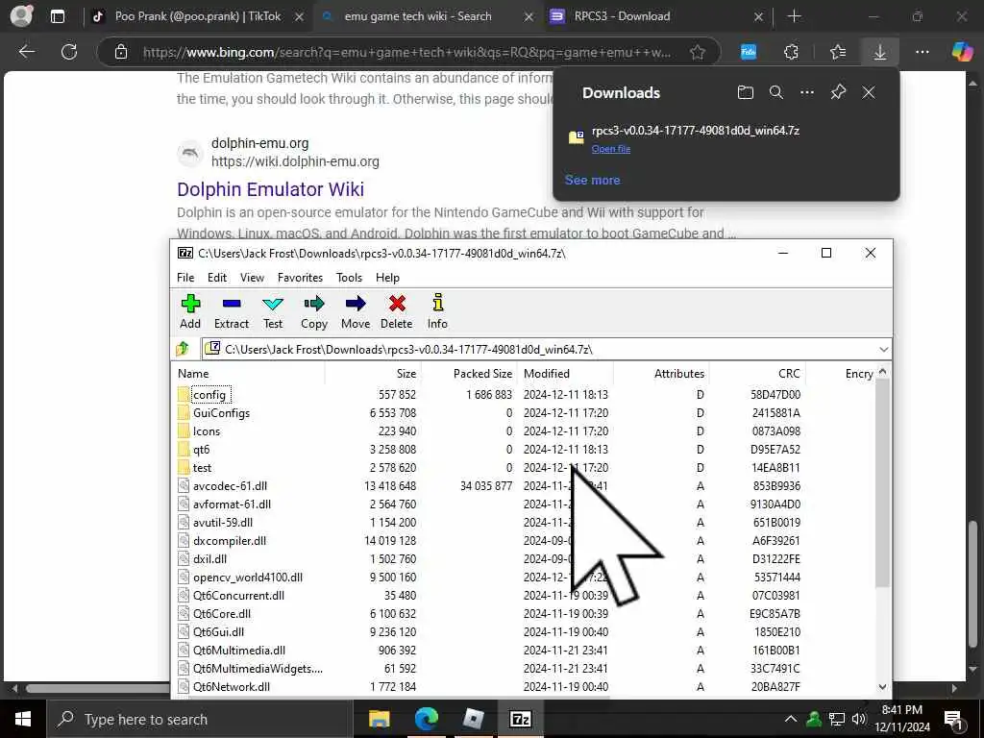Image resolution: width=984 pixels, height=738 pixels.
Task: Search downloads with the magnifier icon
Action: pos(776,93)
